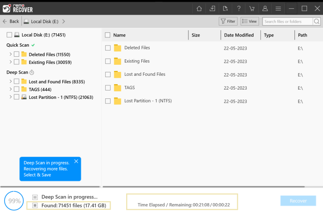The image size is (323, 212).
Task: Open the user account icon
Action: 265,9
